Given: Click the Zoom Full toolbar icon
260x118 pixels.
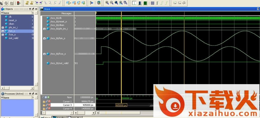Looking at the screenshot, I should 116,3.
